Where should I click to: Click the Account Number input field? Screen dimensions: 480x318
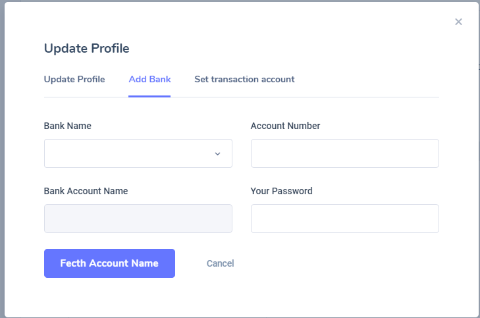344,153
